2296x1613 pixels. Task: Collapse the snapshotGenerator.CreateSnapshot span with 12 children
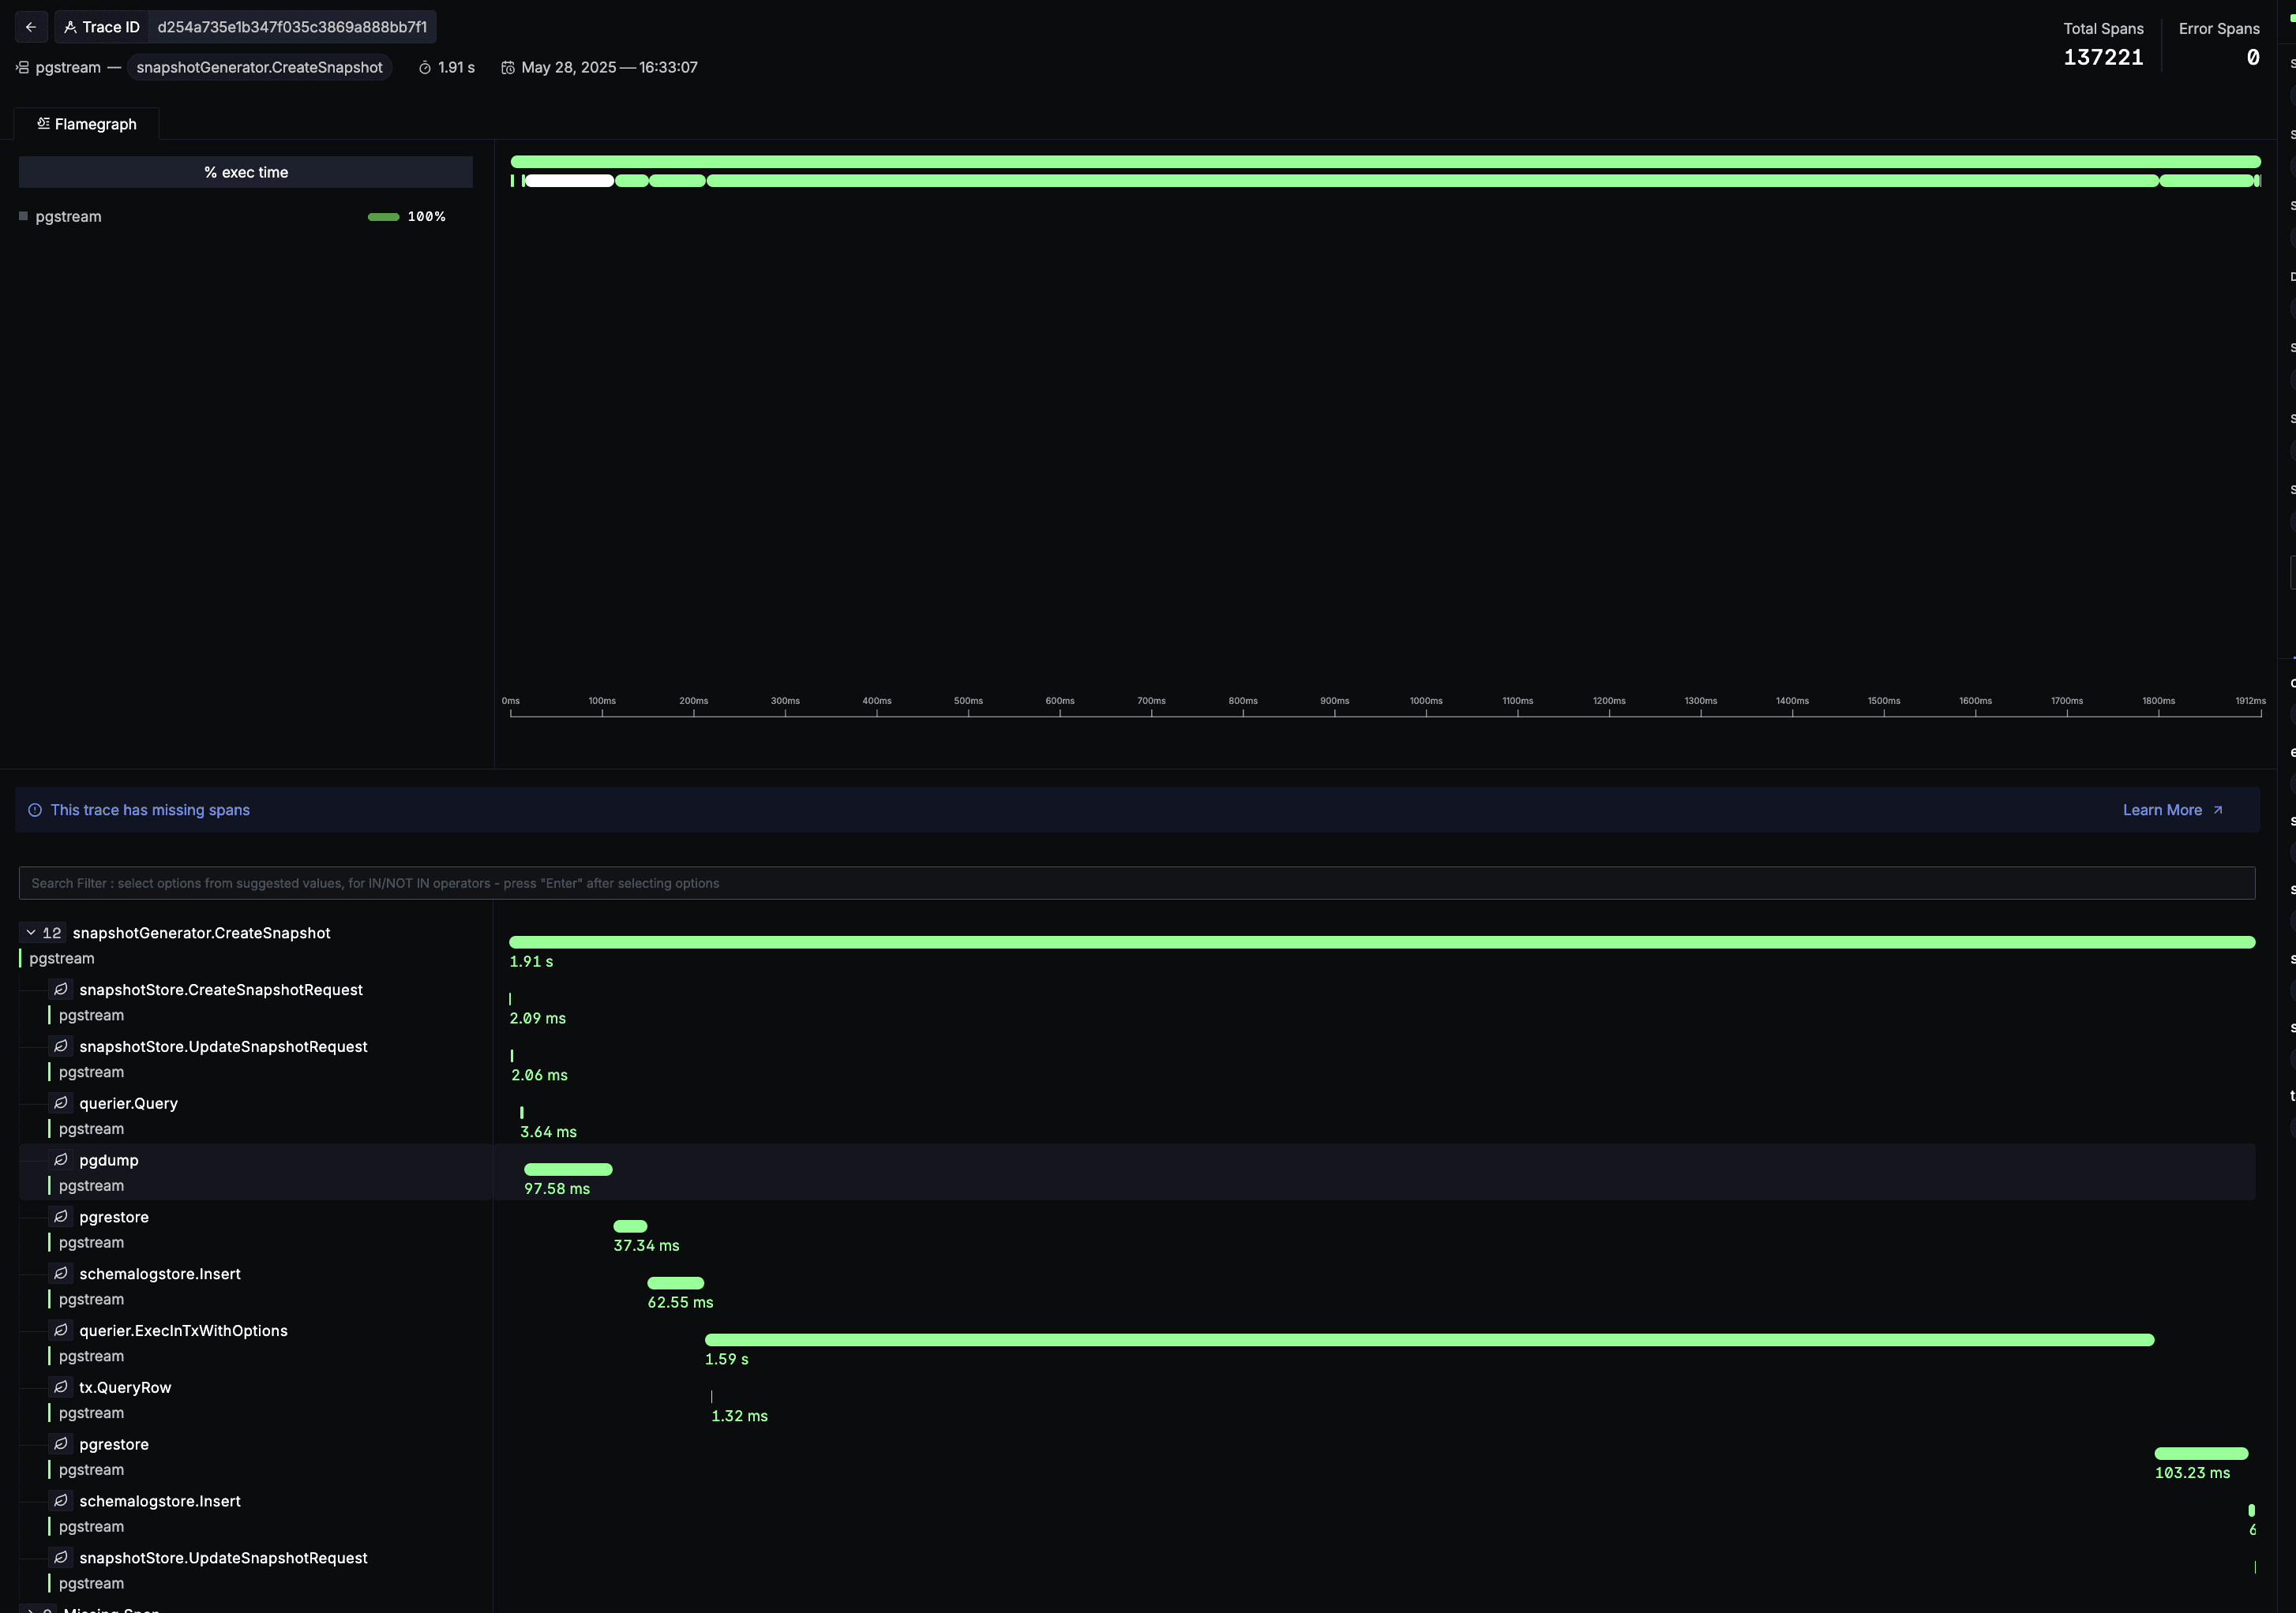31,933
